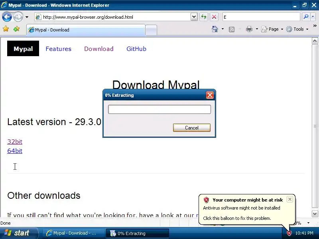
Task: Open a new blank tab
Action: [x=151, y=30]
